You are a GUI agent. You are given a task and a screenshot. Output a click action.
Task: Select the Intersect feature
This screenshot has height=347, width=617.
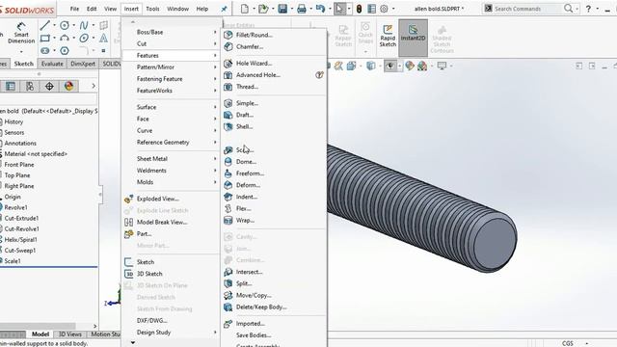(x=249, y=272)
